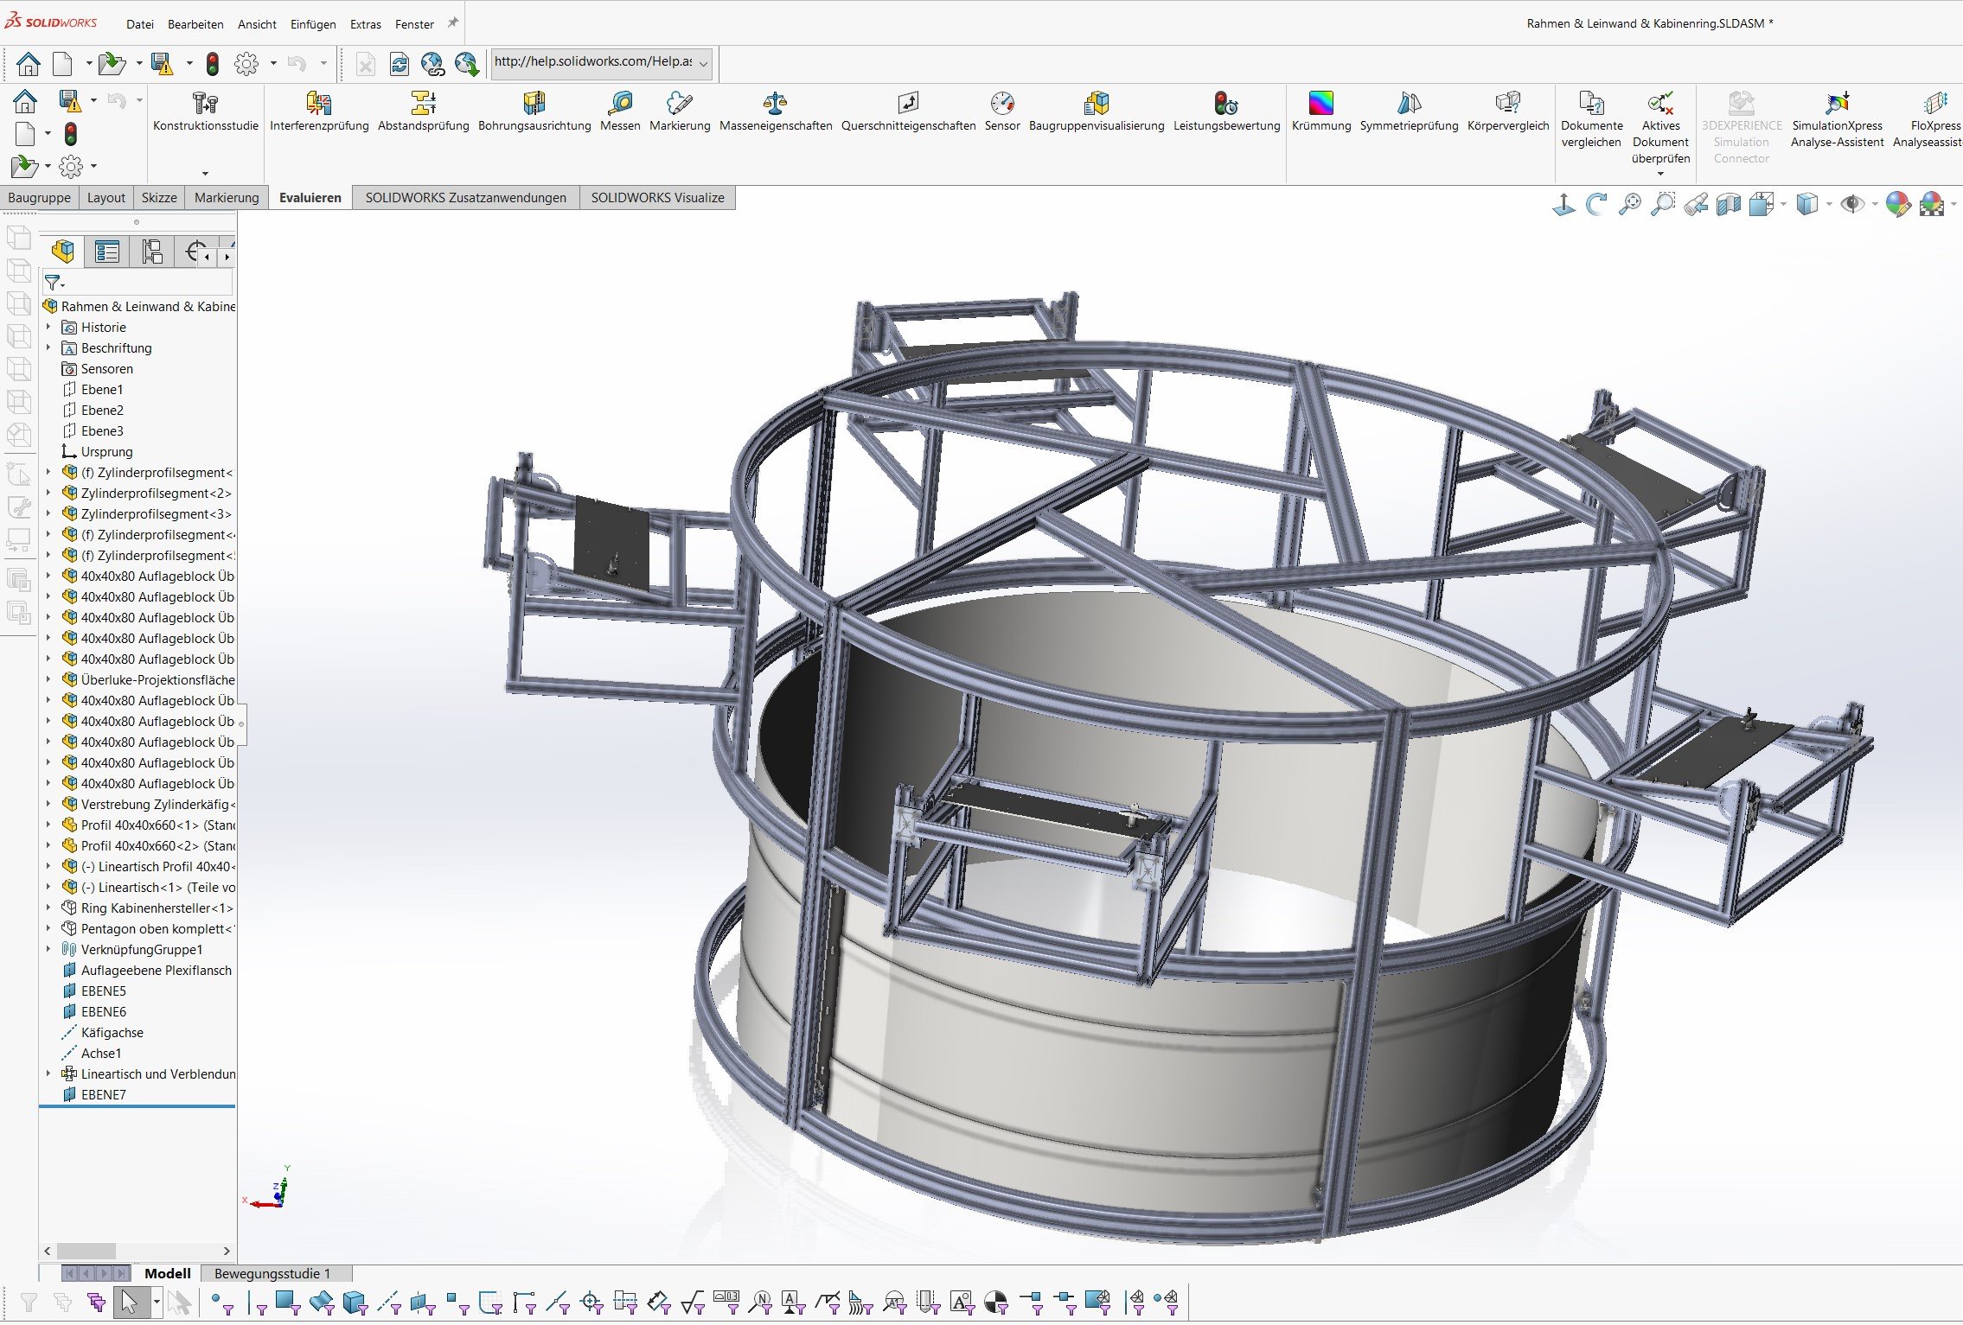
Task: Start Körpervergleich
Action: [x=1508, y=112]
